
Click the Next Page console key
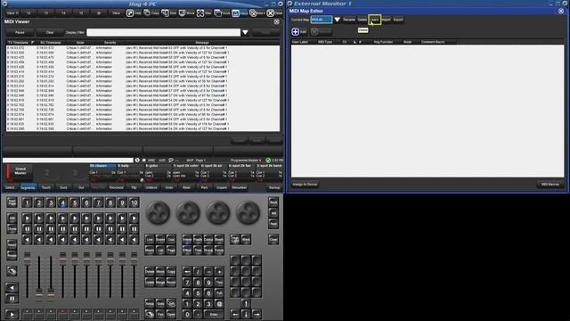[x=12, y=202]
